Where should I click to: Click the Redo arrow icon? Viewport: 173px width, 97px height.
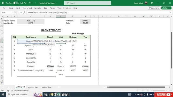(x=30, y=3)
